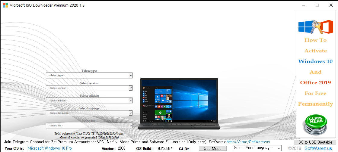Open the Select version dropdown
The image size is (338, 152).
tap(89, 88)
